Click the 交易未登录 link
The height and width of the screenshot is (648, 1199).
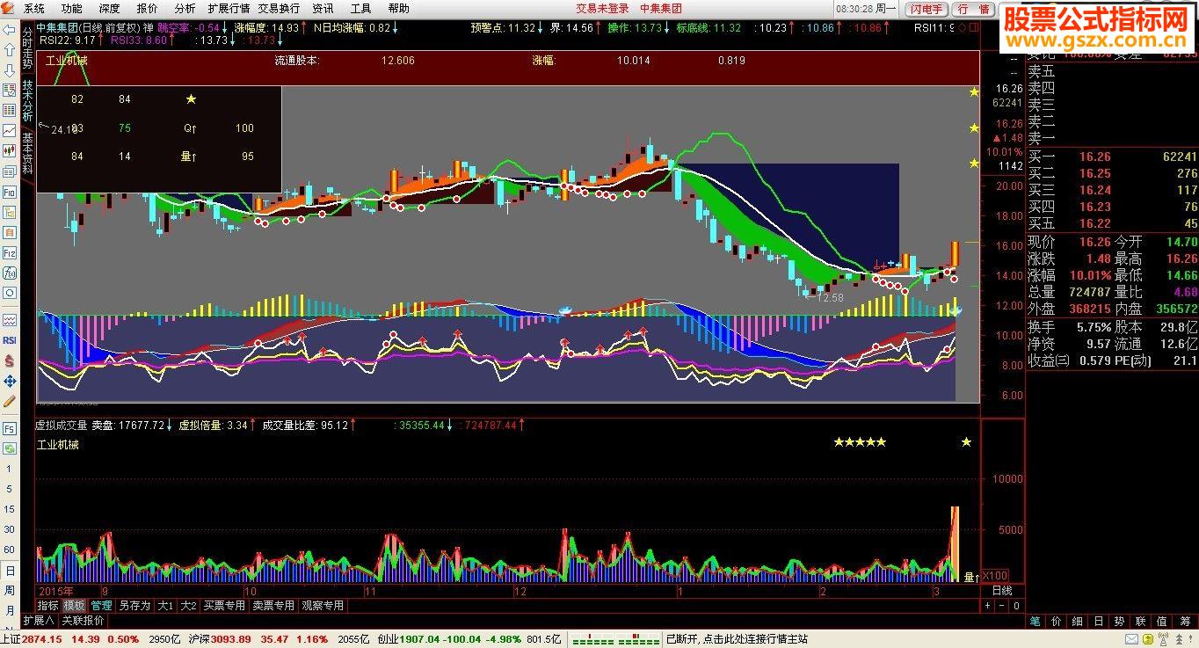click(602, 9)
